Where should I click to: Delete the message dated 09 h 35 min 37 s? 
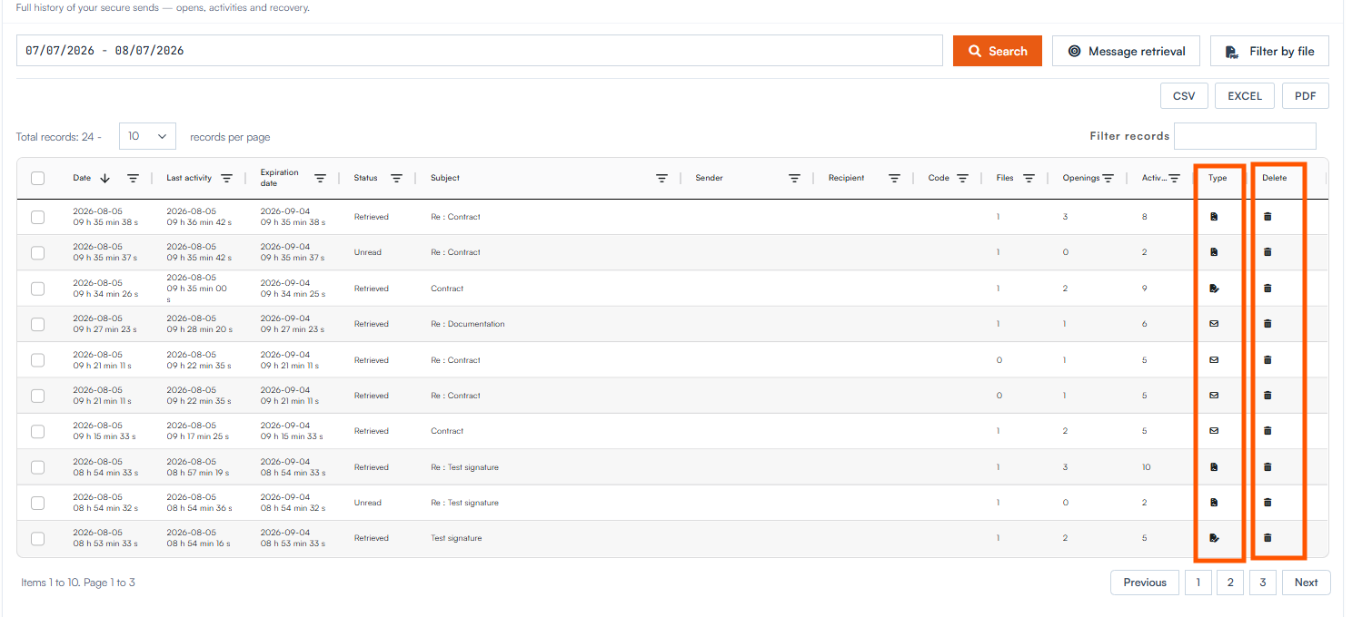(x=1267, y=252)
